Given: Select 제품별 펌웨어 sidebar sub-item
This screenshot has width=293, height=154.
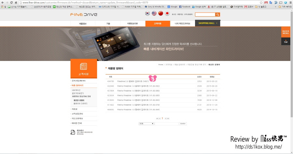Looking at the screenshot, I should coord(79,100).
